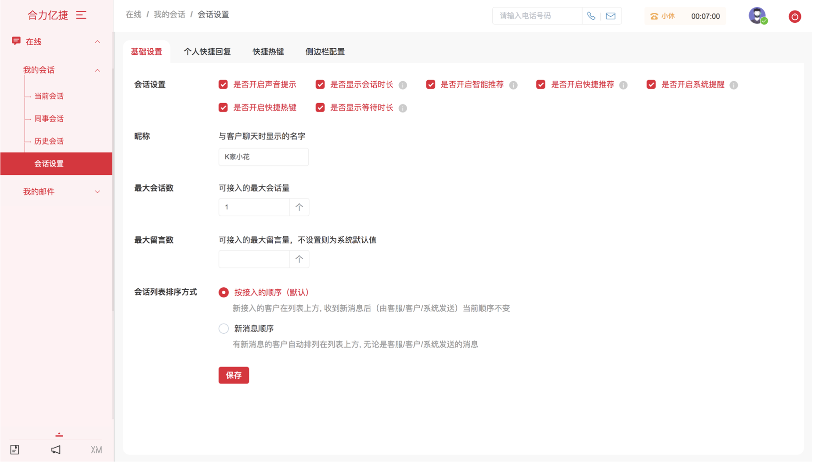Viewport: 815px width, 462px height.
Task: Increase 最大会话数 with the up arrow
Action: [300, 208]
